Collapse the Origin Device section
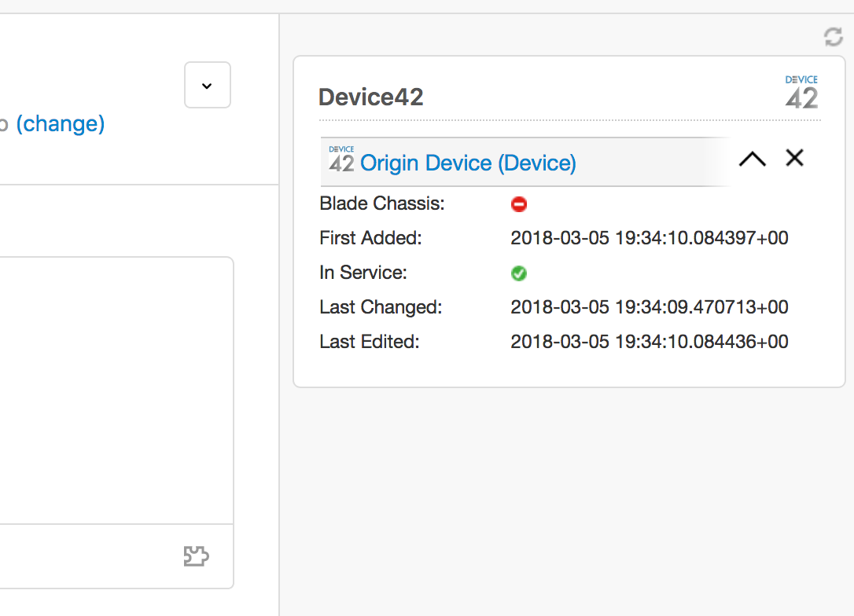 pyautogui.click(x=752, y=159)
